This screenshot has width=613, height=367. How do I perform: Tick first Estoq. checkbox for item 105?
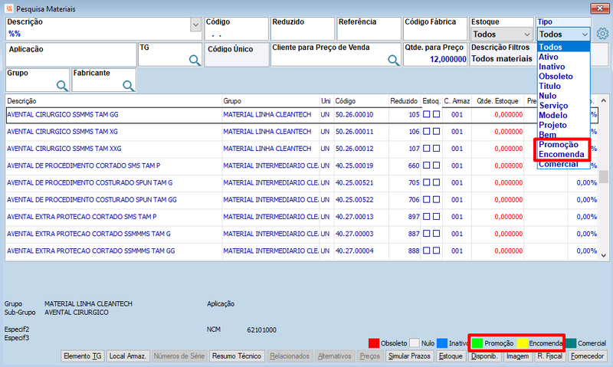(427, 114)
